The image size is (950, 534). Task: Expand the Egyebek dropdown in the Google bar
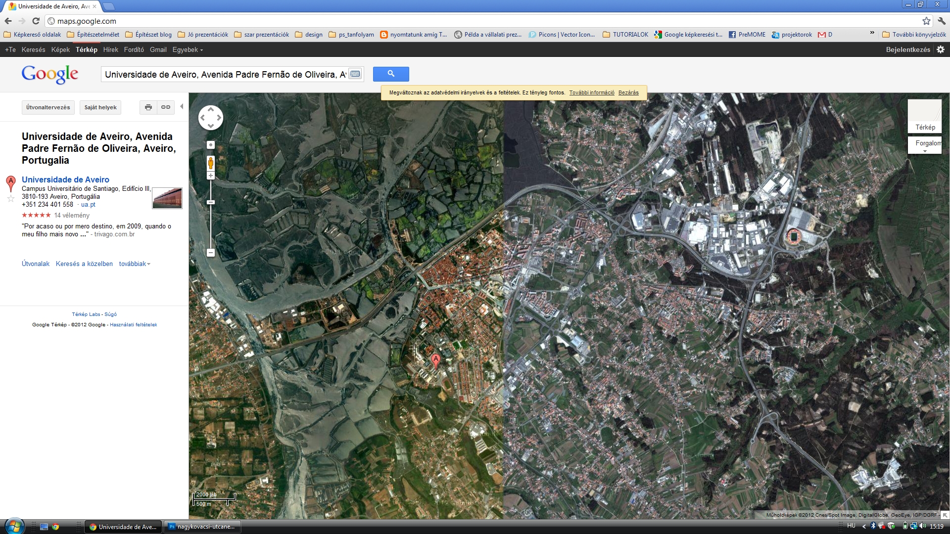[188, 49]
